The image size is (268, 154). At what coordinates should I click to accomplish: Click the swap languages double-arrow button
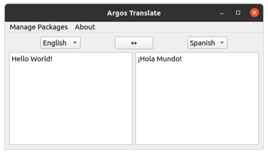[134, 43]
